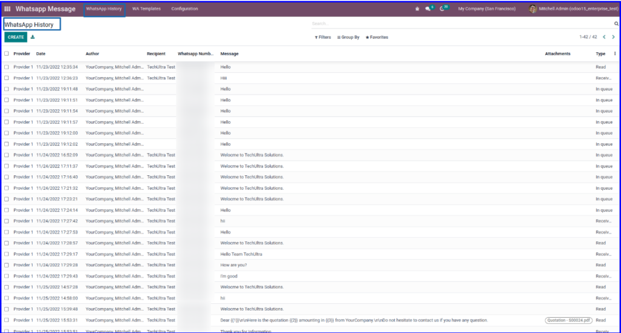621x333 pixels.
Task: Sort by the Whatsapp Number column header
Action: pyautogui.click(x=196, y=53)
